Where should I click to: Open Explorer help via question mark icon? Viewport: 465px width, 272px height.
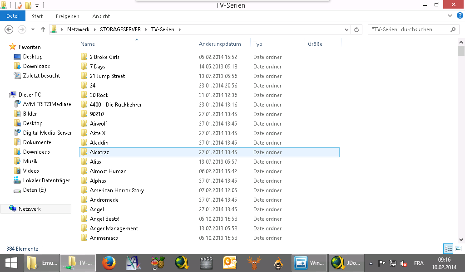(x=460, y=16)
